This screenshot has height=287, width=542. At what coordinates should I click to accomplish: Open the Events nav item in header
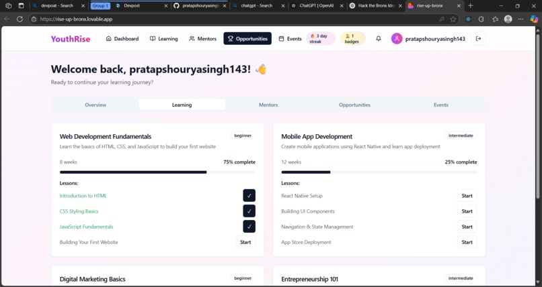tap(290, 39)
